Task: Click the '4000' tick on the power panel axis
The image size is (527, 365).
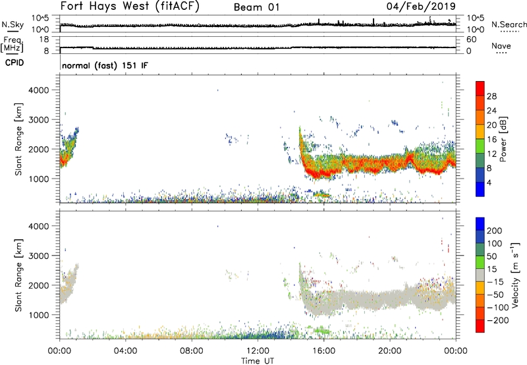Action: [x=38, y=90]
